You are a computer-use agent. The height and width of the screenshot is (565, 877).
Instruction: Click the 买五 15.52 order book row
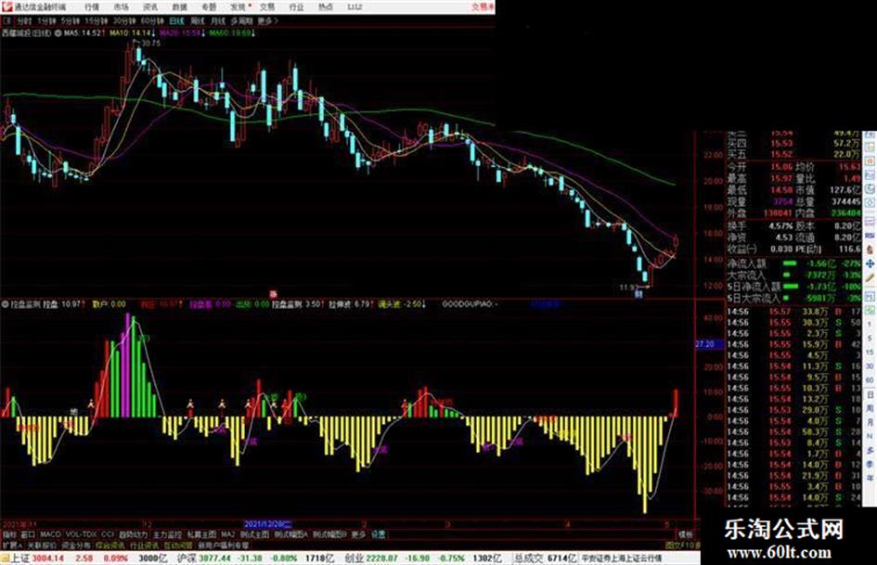pyautogui.click(x=793, y=154)
